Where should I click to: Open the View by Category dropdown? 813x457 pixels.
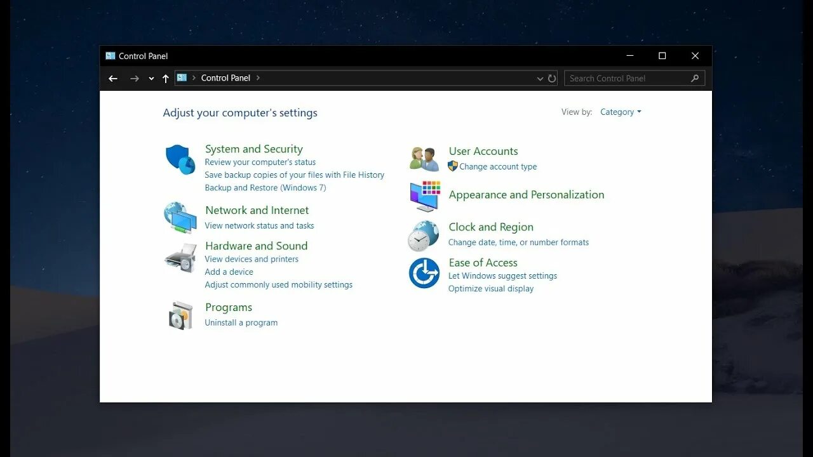pos(621,112)
